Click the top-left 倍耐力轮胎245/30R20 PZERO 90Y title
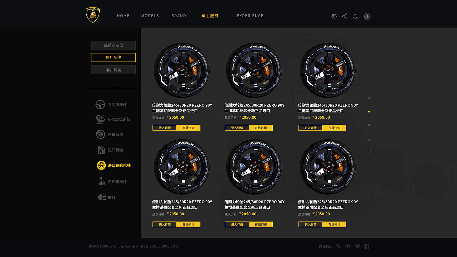The width and height of the screenshot is (457, 257). [x=182, y=105]
